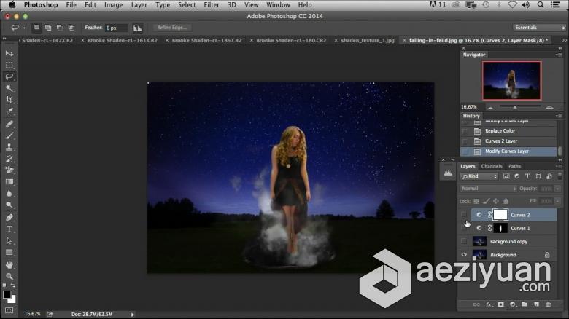Select the Type tool
The width and height of the screenshot is (569, 319).
click(x=9, y=229)
